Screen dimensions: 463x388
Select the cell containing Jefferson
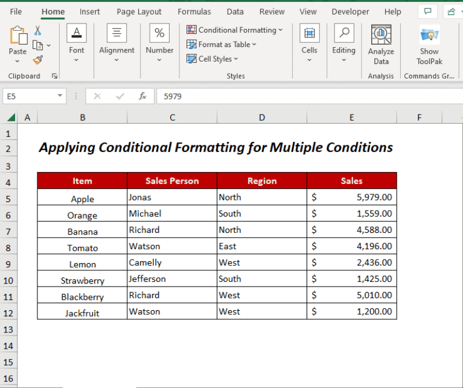(x=172, y=279)
